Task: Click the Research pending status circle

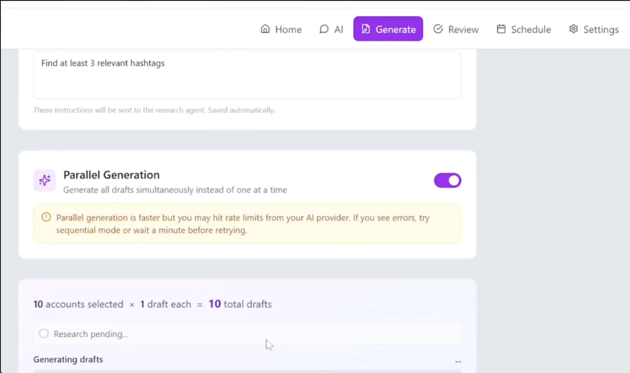Action: [44, 333]
